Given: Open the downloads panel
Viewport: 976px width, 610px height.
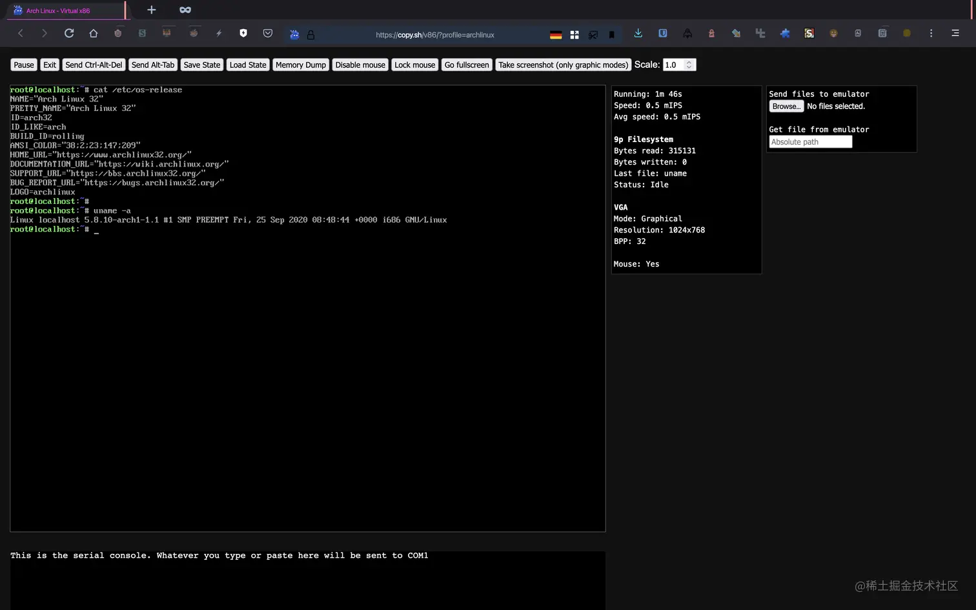Looking at the screenshot, I should point(638,33).
